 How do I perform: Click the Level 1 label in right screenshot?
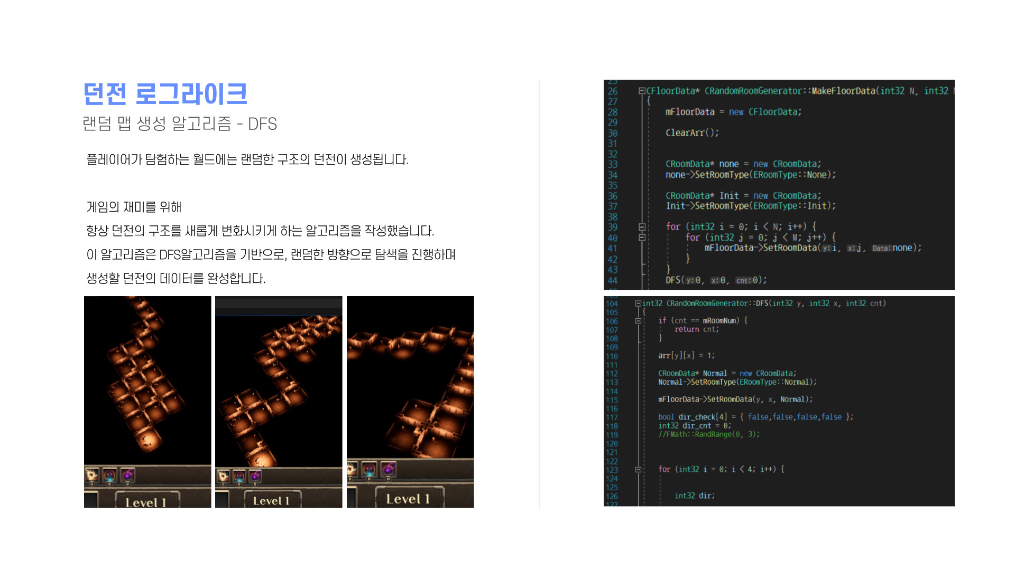(x=408, y=499)
